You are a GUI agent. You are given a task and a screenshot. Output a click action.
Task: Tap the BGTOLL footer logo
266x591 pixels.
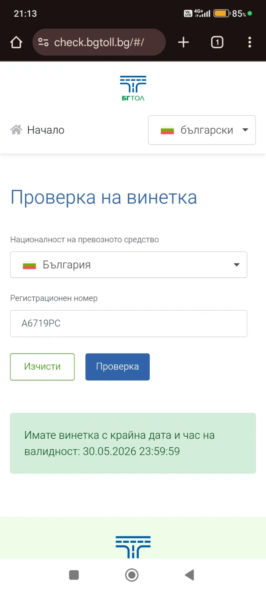[133, 546]
